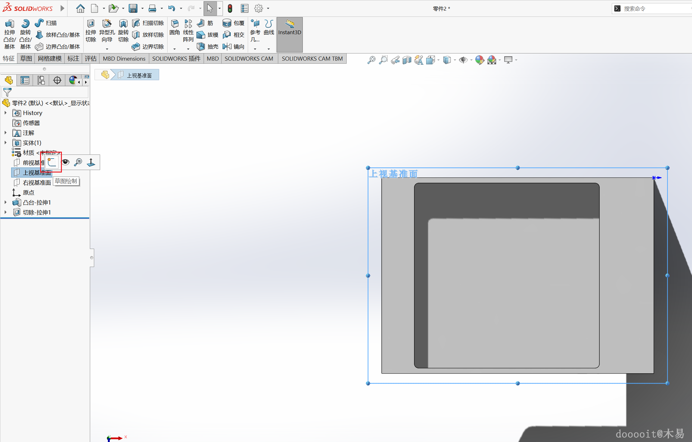Expand the History tree node
Viewport: 692px width, 442px height.
coord(6,113)
